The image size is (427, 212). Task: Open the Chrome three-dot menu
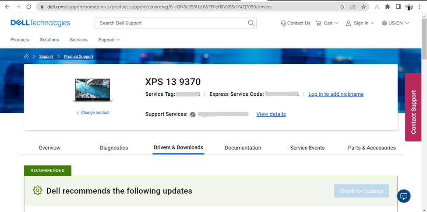420,7
